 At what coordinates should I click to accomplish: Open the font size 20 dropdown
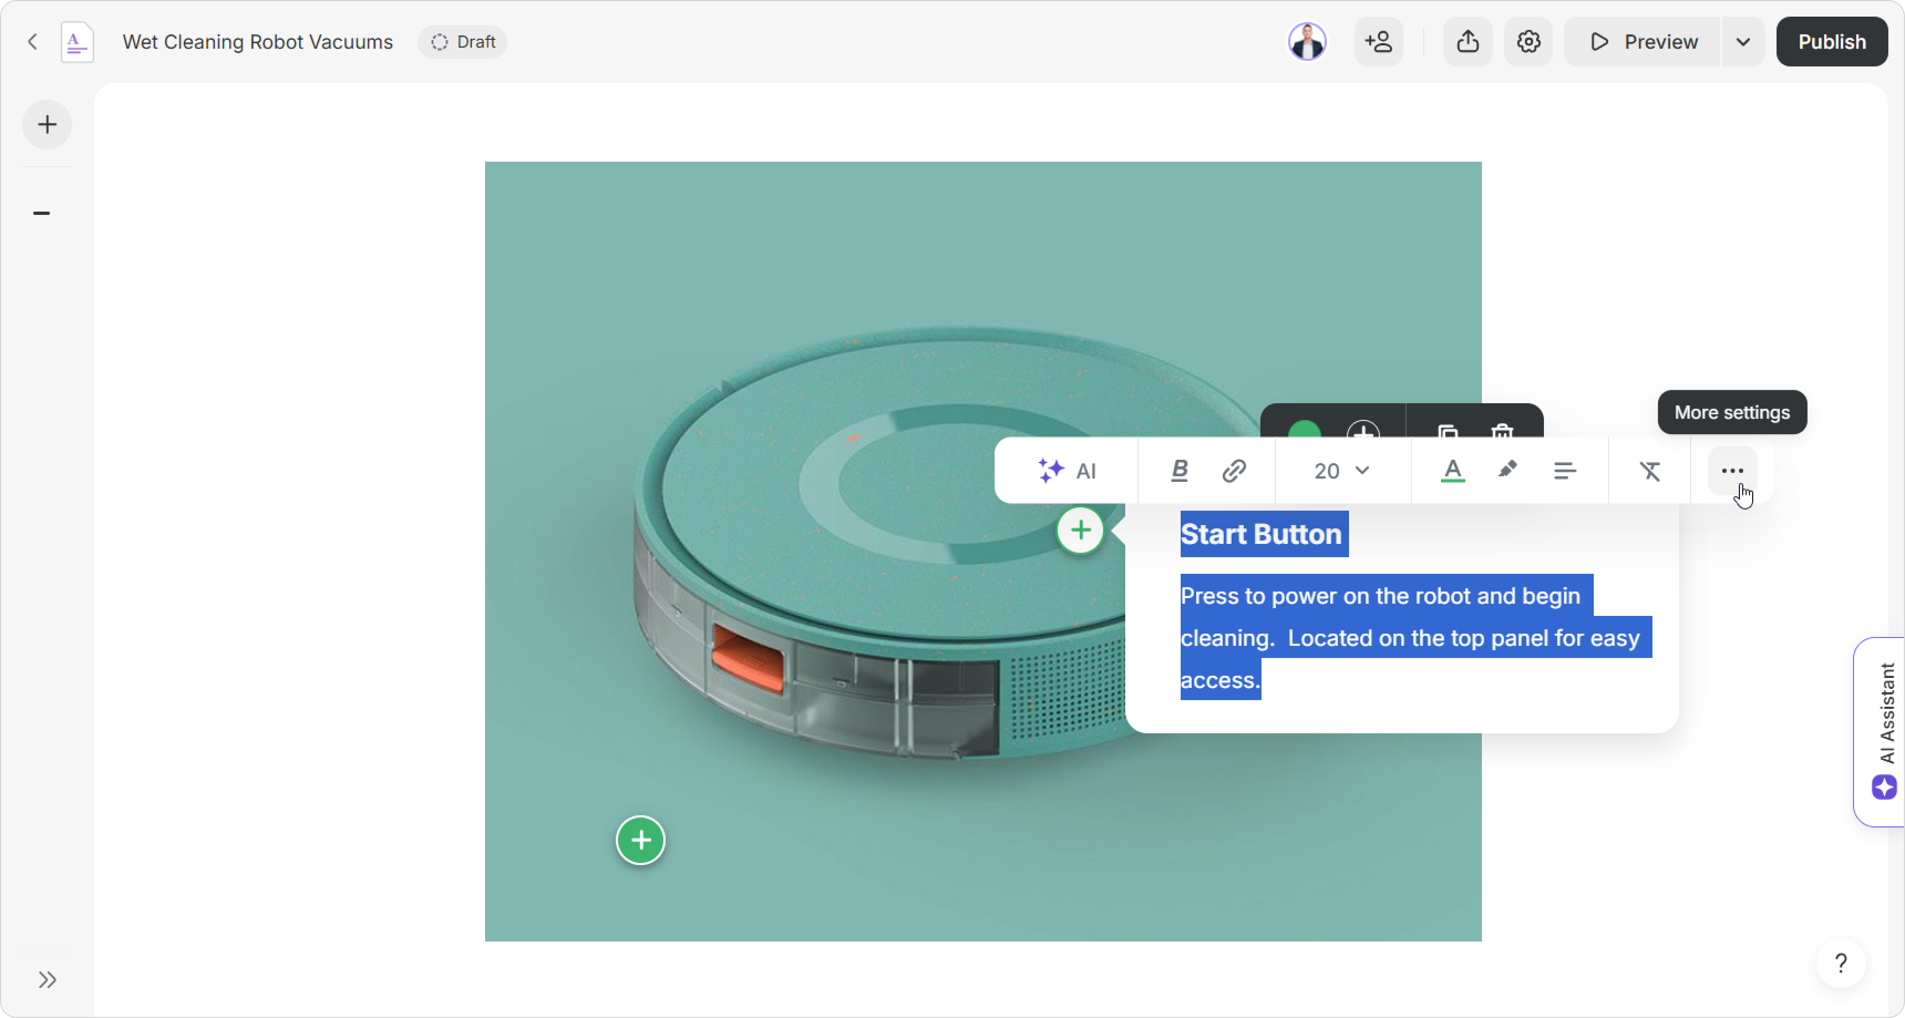pyautogui.click(x=1341, y=471)
